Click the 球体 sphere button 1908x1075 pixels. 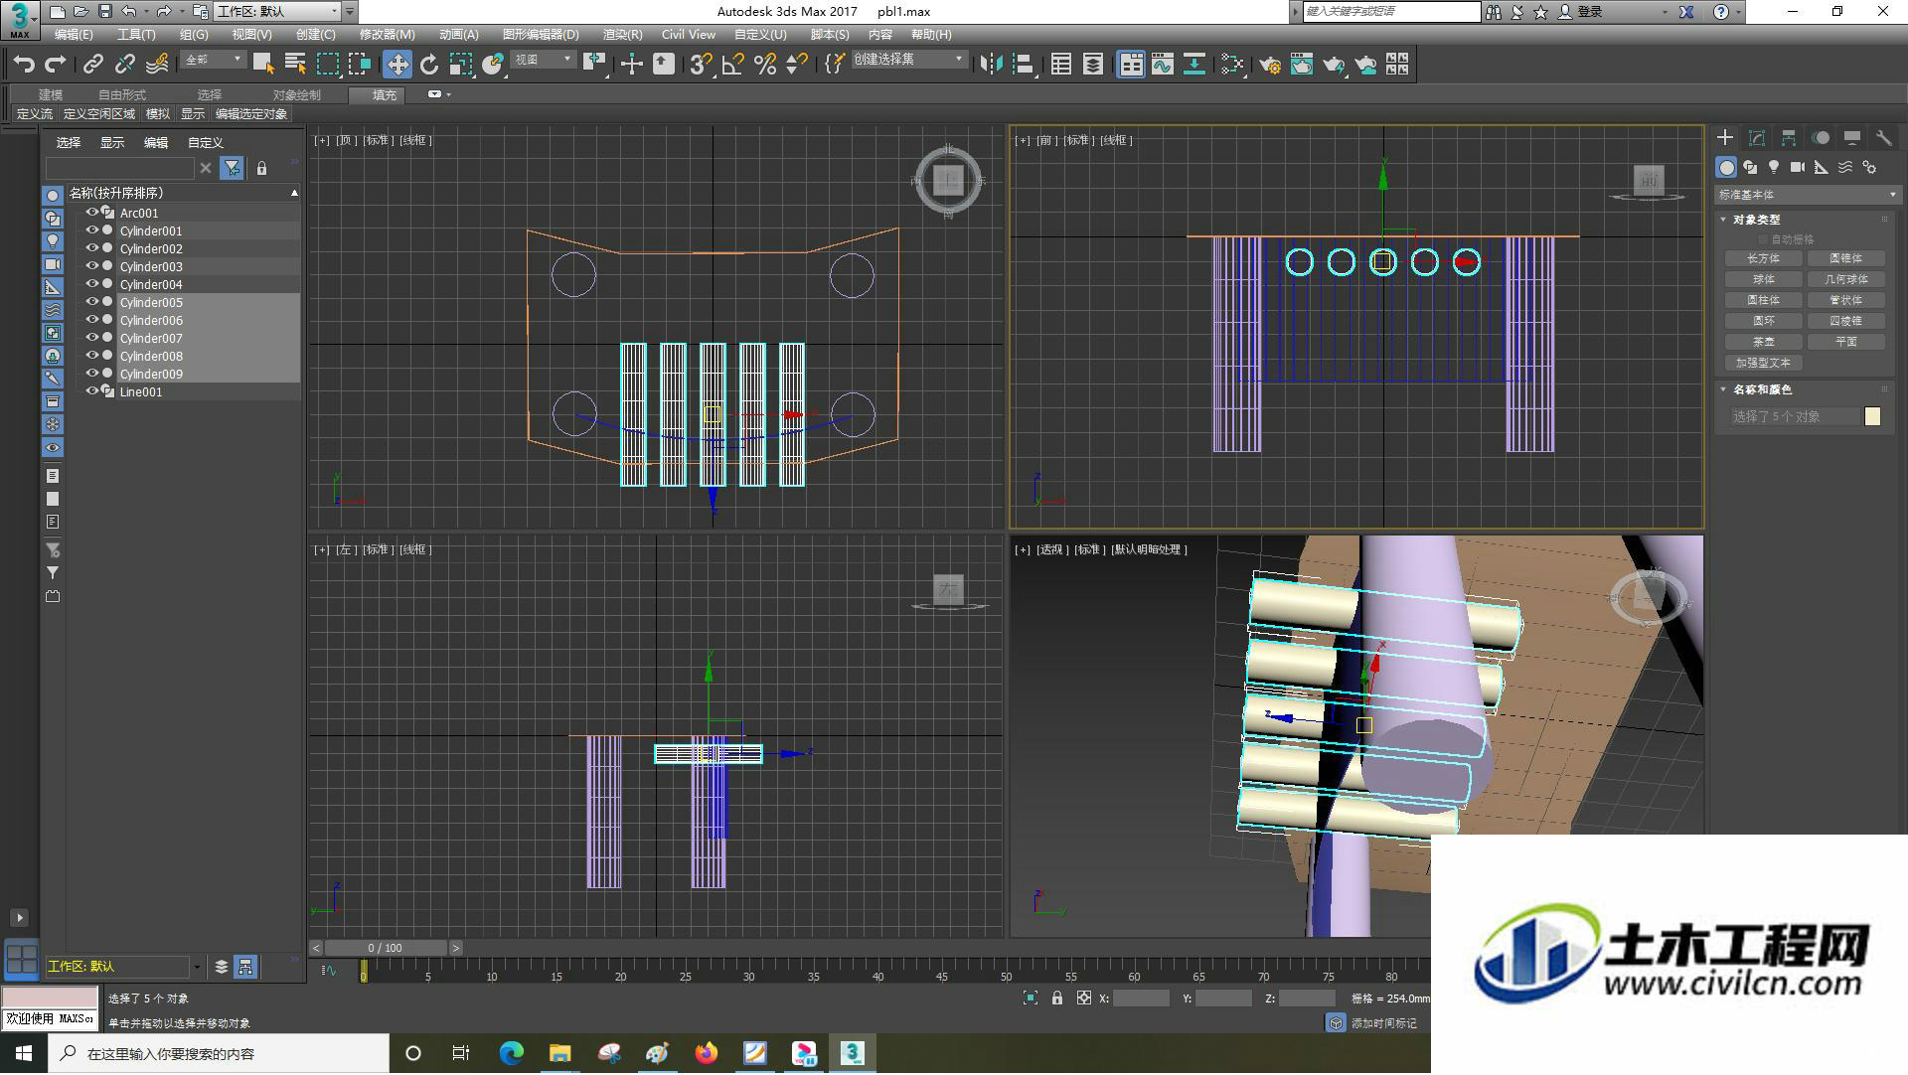tap(1764, 279)
